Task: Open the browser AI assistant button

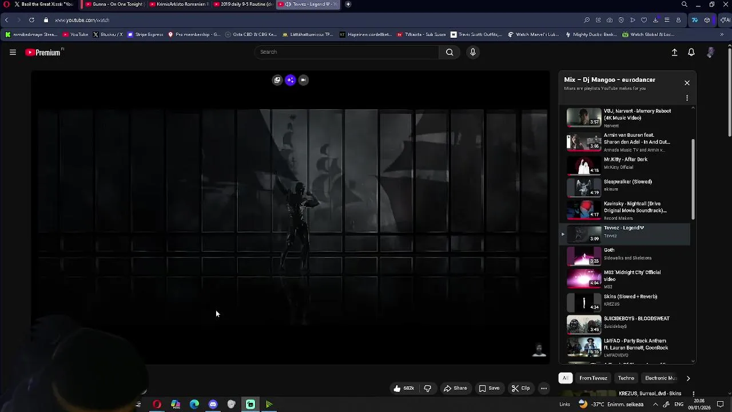Action: (725, 20)
